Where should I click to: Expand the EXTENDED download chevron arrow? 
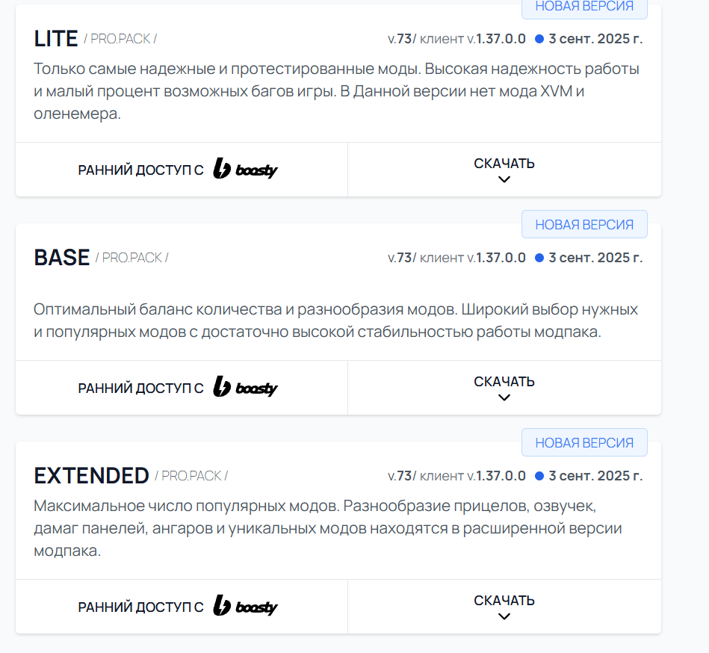504,616
